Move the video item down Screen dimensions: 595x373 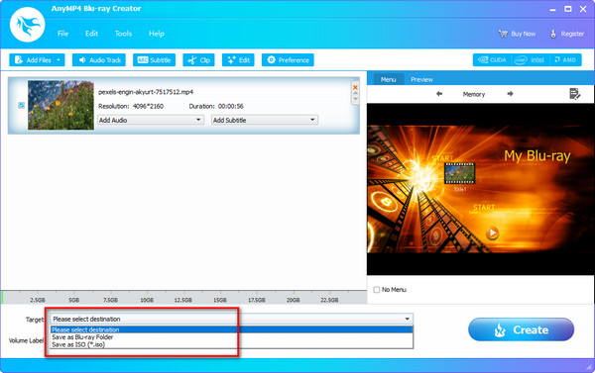click(x=355, y=99)
